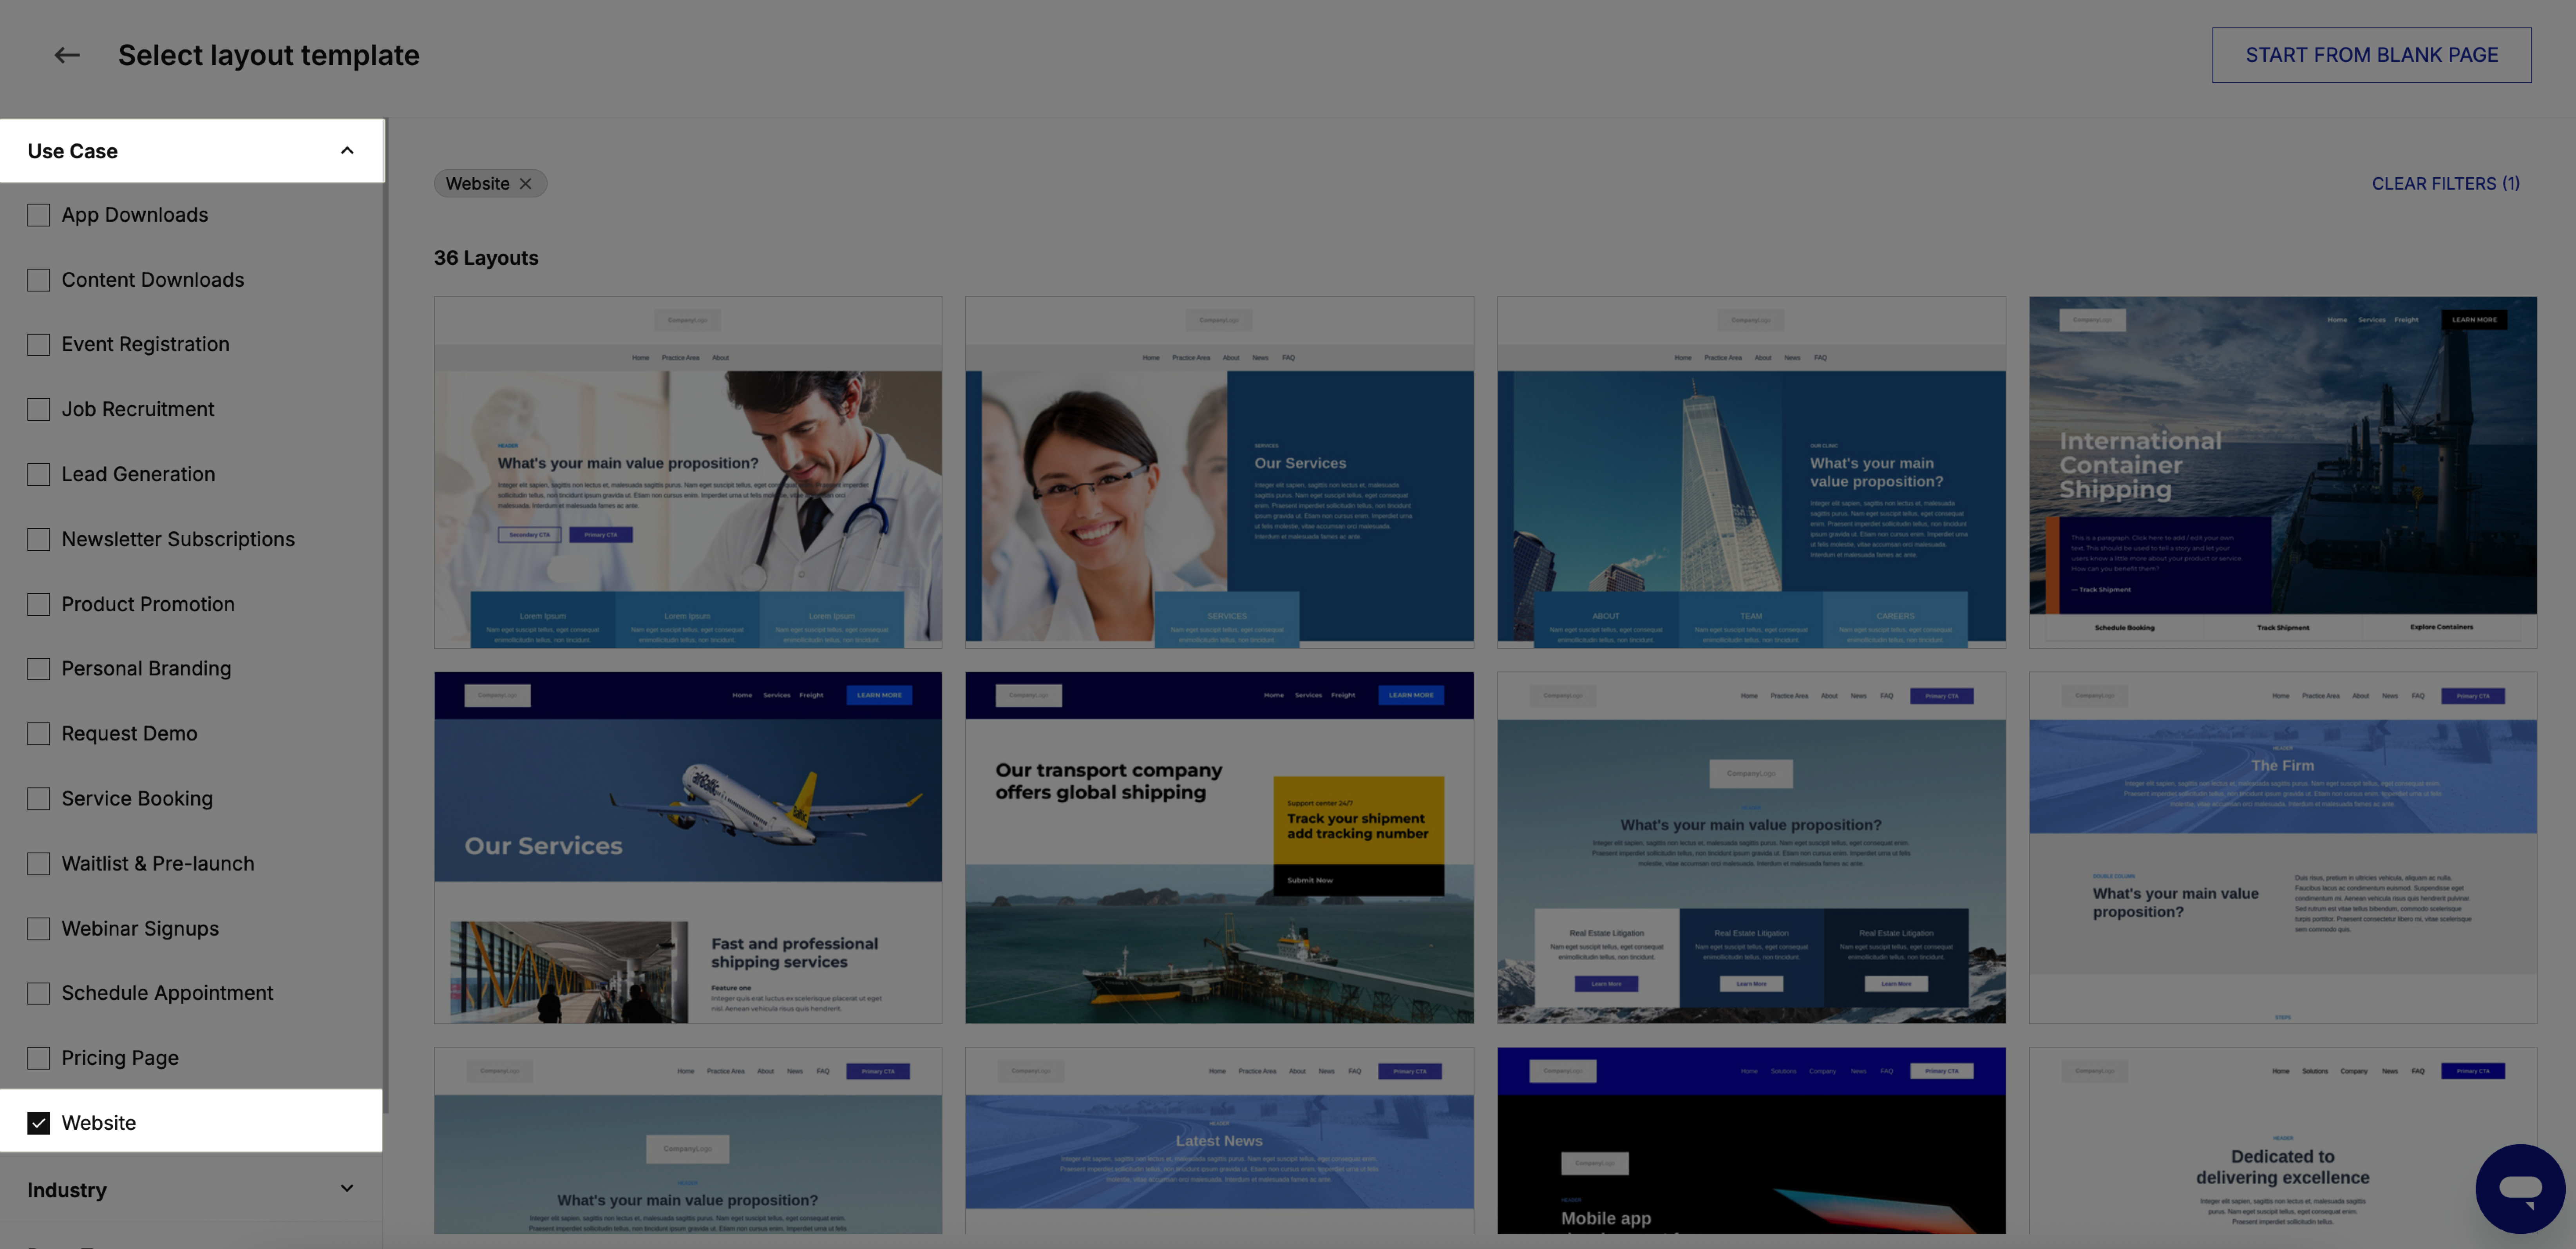Click the back arrow icon
Screen dimensions: 2576x1249
(x=67, y=55)
